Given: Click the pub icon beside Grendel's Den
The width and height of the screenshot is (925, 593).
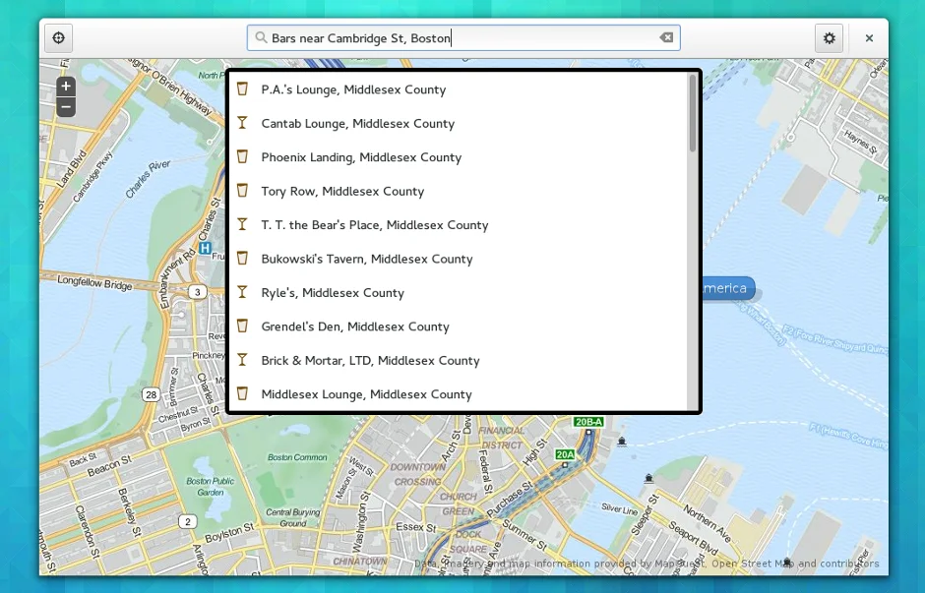Looking at the screenshot, I should (x=242, y=326).
